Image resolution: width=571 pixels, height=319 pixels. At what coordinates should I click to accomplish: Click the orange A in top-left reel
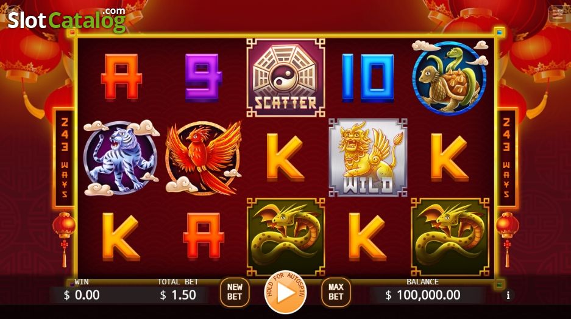pos(121,77)
